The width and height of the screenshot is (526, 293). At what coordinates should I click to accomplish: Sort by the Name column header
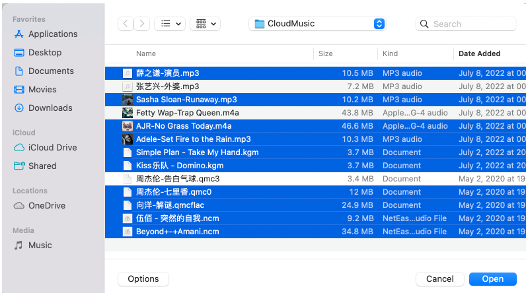click(x=146, y=53)
